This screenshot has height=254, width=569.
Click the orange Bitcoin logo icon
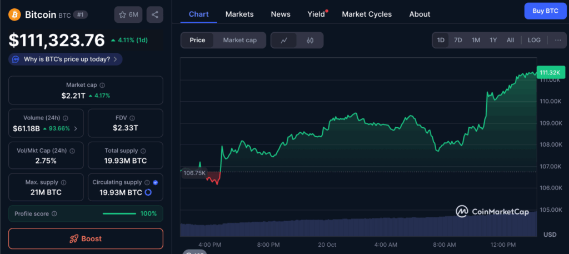coord(15,14)
